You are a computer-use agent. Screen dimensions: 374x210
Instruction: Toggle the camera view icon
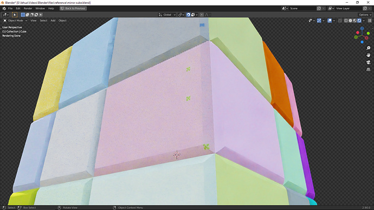(x=368, y=62)
